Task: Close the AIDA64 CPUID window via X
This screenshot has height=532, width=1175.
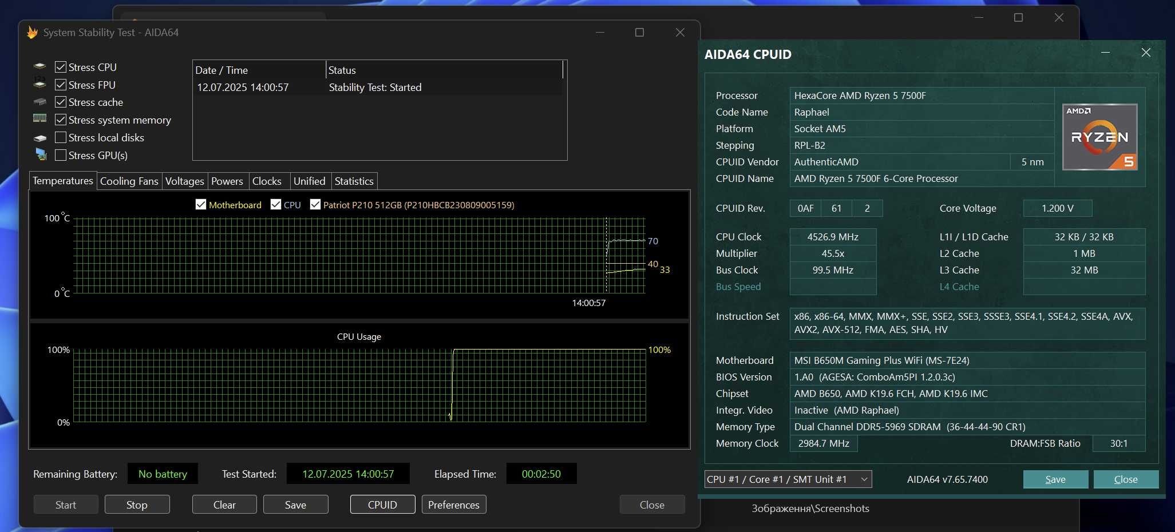Action: tap(1146, 53)
